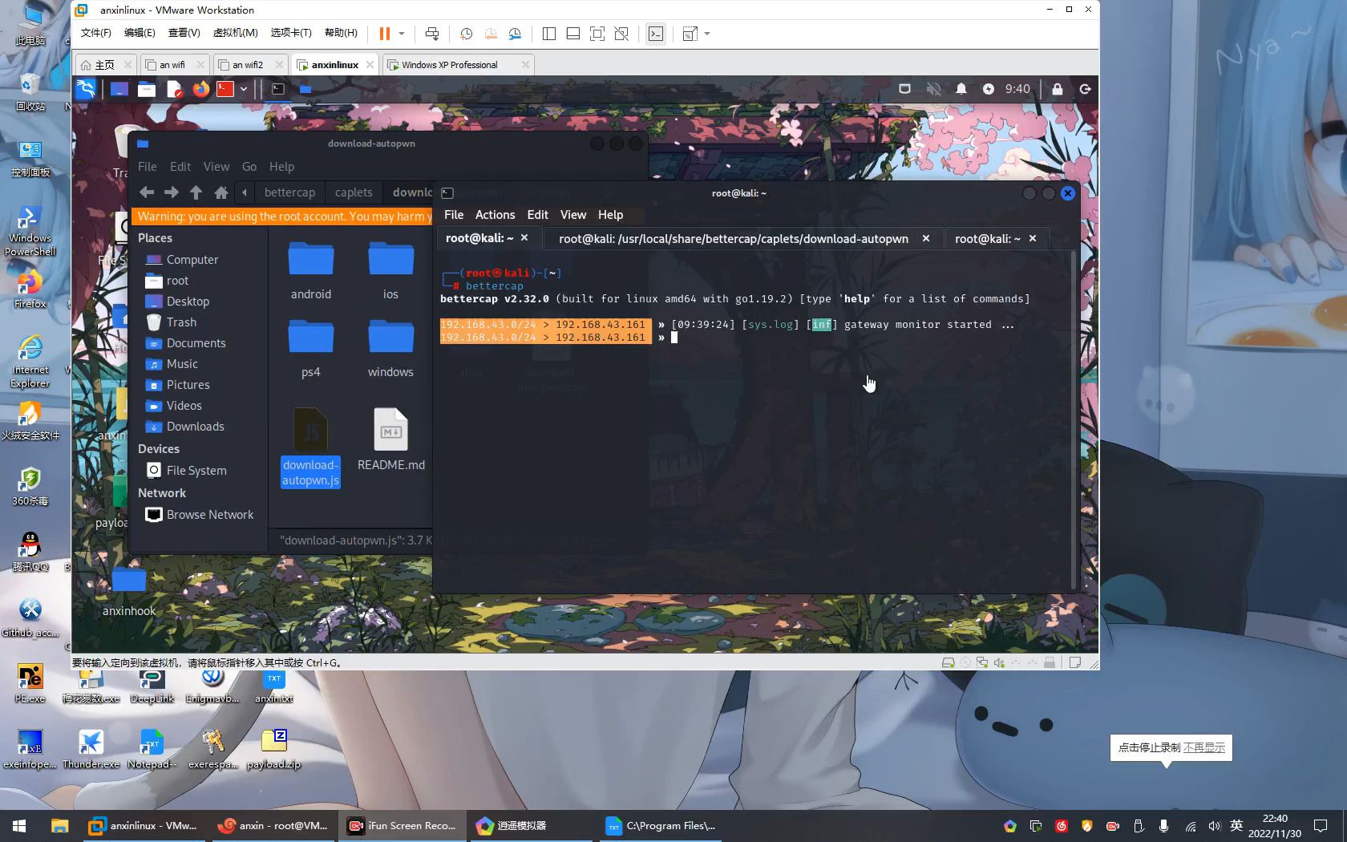1347x842 pixels.
Task: Click the network connection icon in the Kali tray
Action: (x=904, y=89)
